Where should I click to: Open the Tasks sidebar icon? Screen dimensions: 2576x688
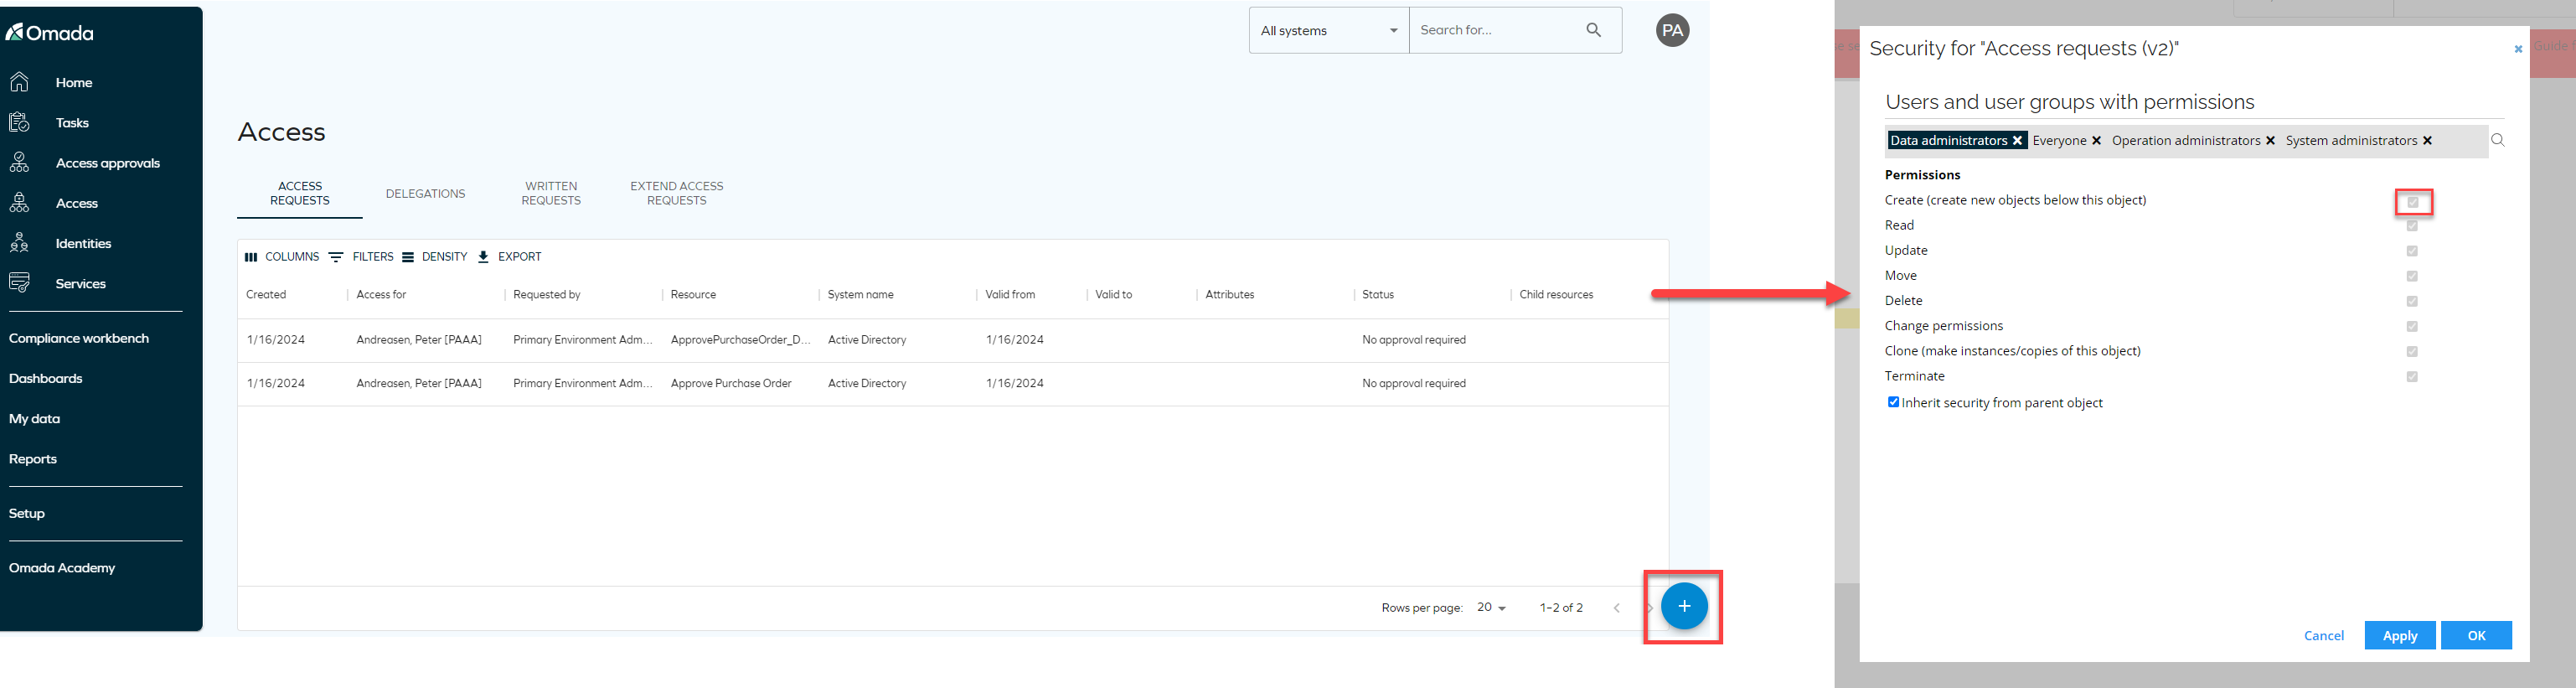tap(19, 122)
